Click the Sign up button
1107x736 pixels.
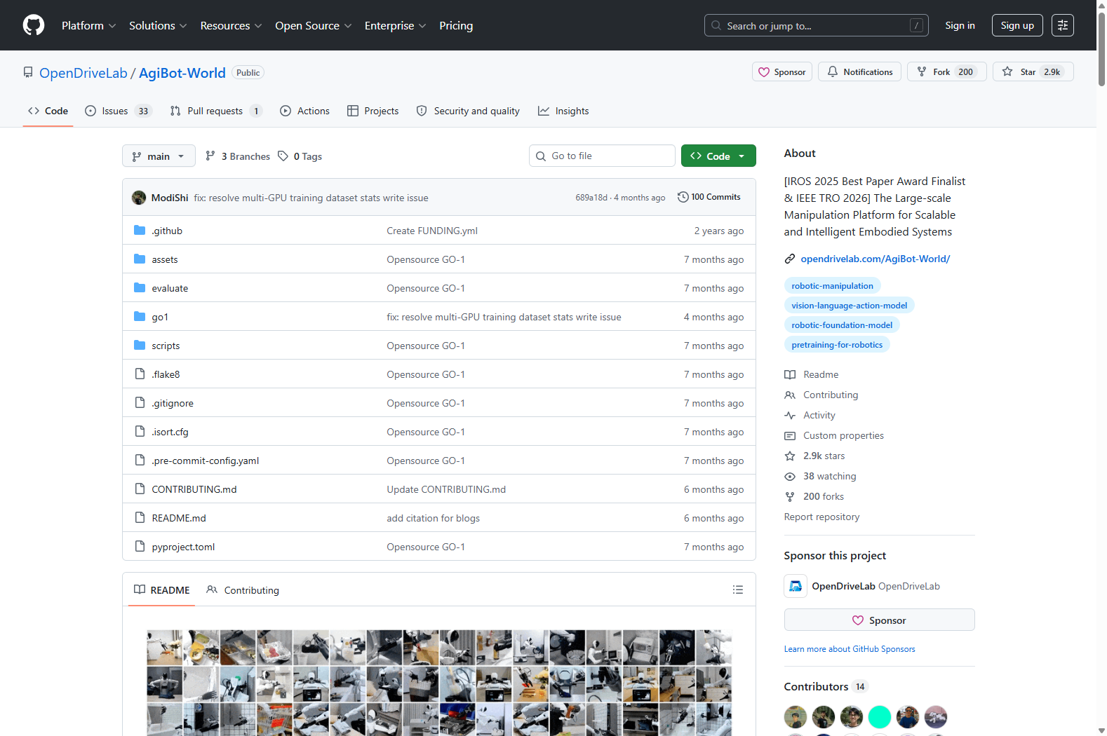tap(1017, 25)
